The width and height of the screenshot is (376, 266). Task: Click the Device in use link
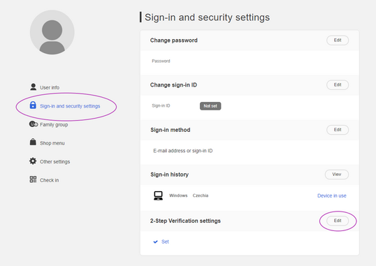tap(332, 195)
